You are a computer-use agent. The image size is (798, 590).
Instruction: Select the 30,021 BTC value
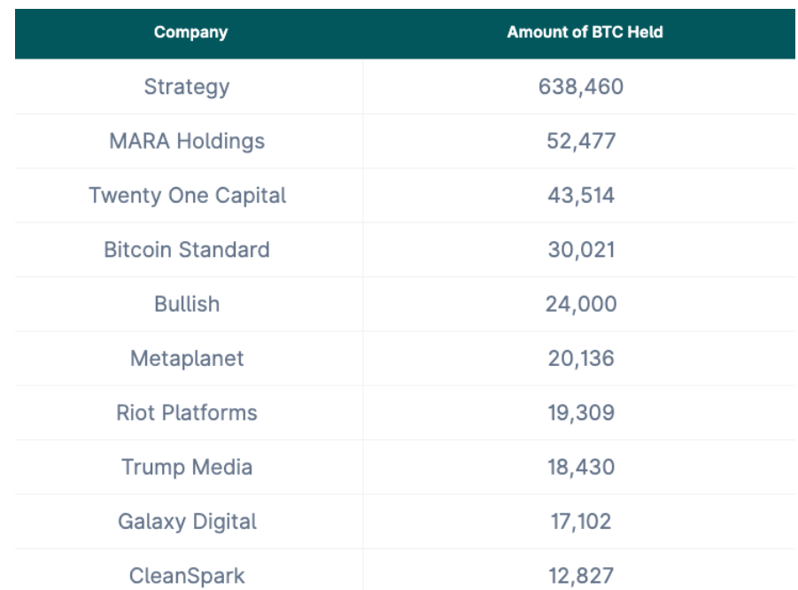pos(581,250)
